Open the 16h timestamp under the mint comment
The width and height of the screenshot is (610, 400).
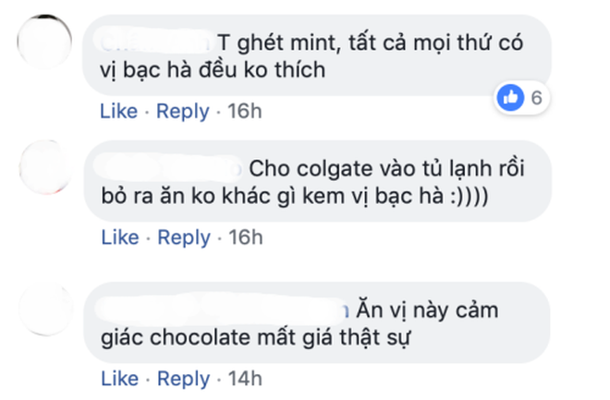[245, 111]
